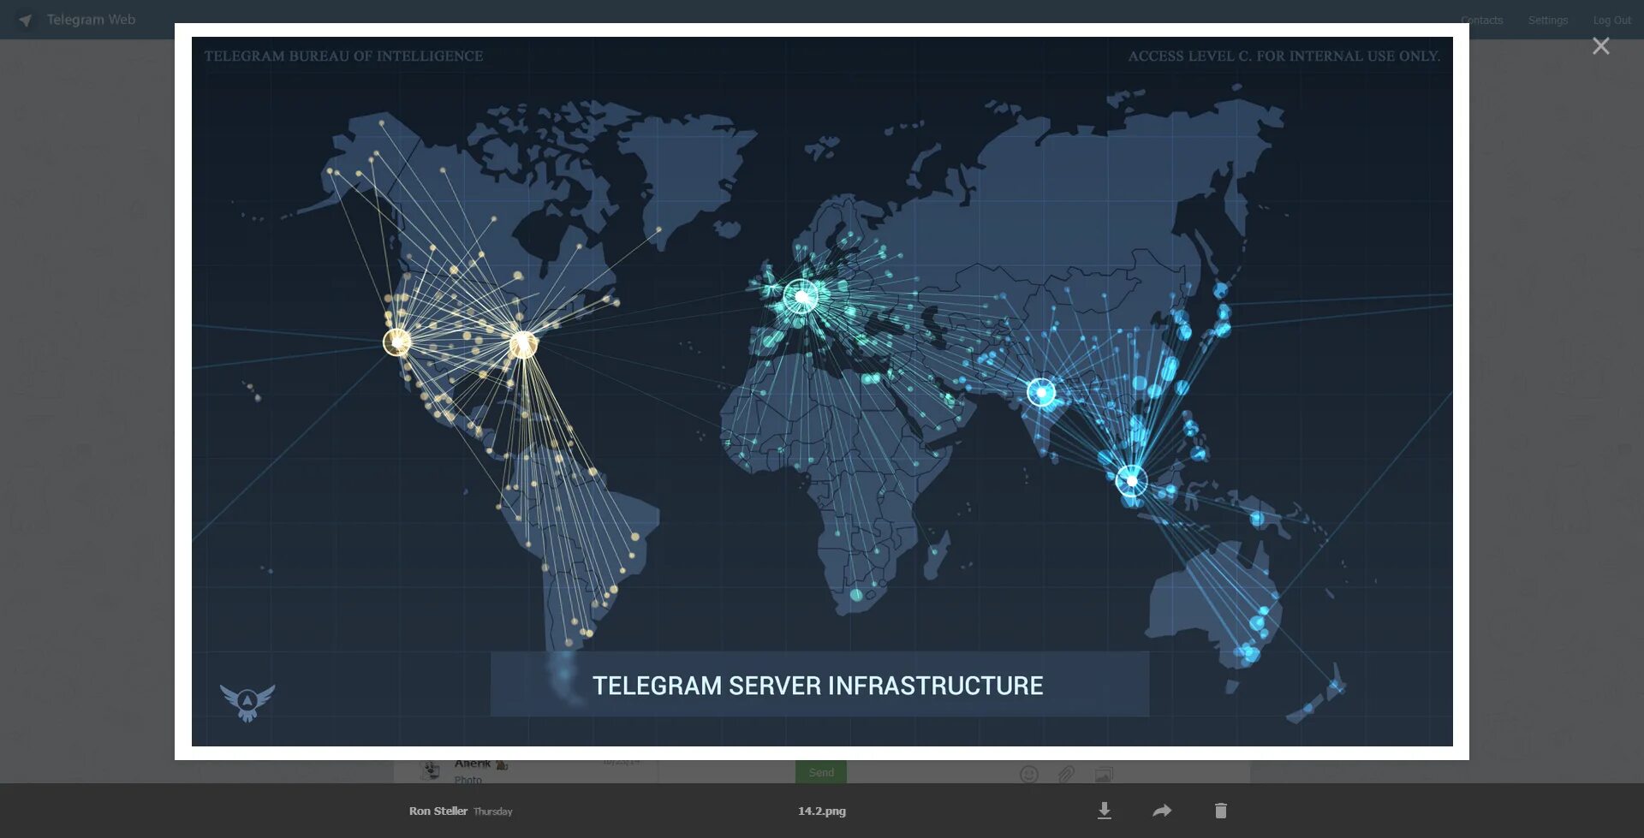Click the 14.2.png file name
1644x838 pixels.
coord(822,811)
